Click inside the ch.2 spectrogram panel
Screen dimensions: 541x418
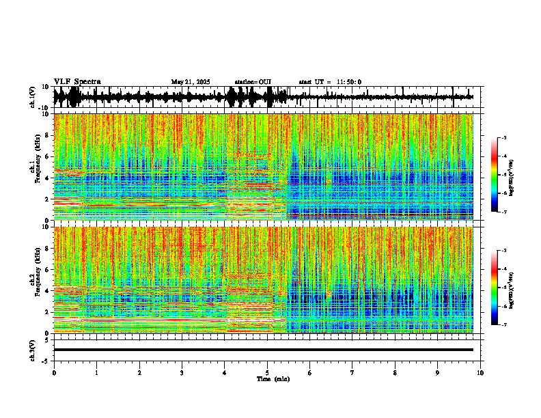(x=266, y=280)
